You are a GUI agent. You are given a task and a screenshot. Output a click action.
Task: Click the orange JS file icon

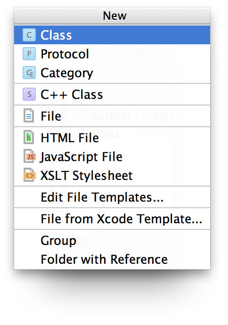pyautogui.click(x=29, y=156)
